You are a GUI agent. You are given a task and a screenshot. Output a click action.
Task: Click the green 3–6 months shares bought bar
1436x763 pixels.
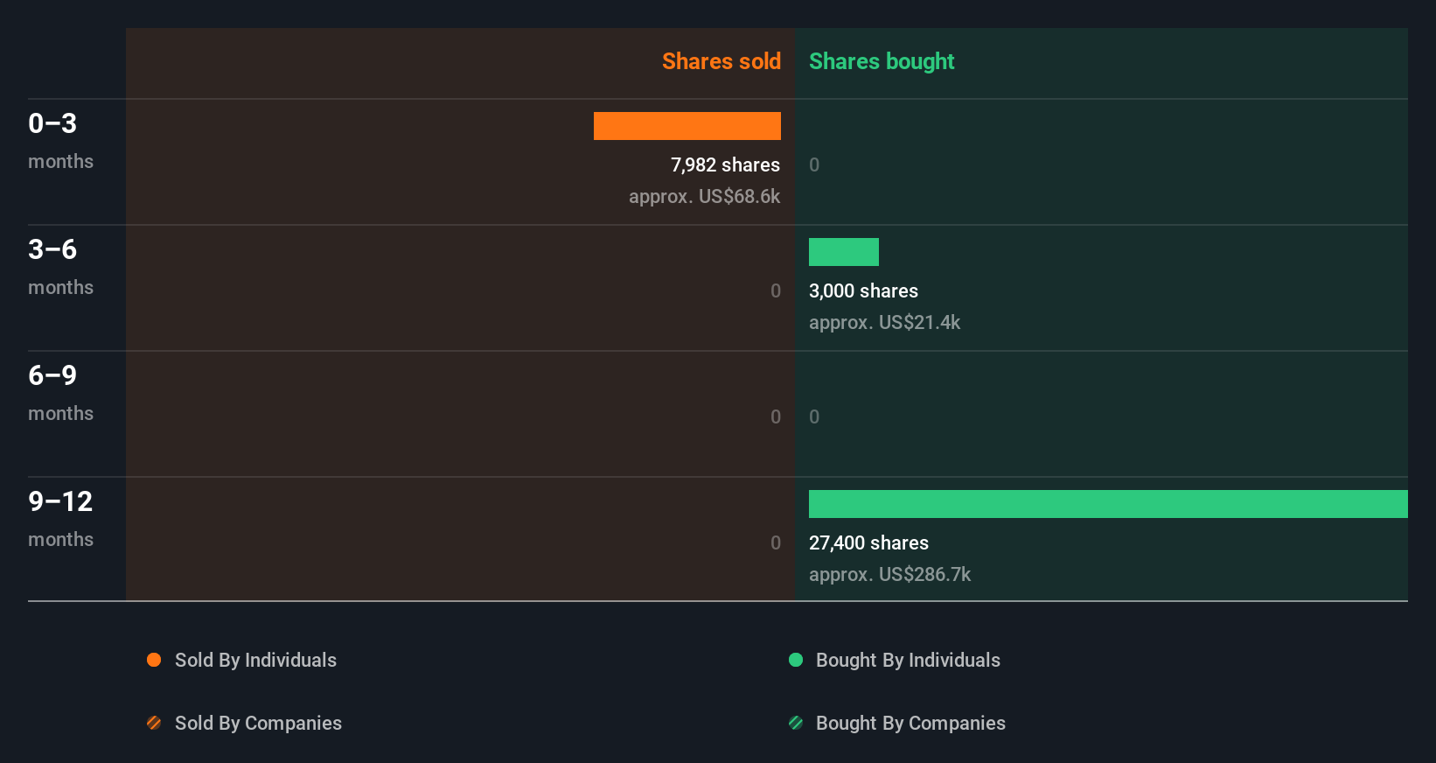(844, 252)
